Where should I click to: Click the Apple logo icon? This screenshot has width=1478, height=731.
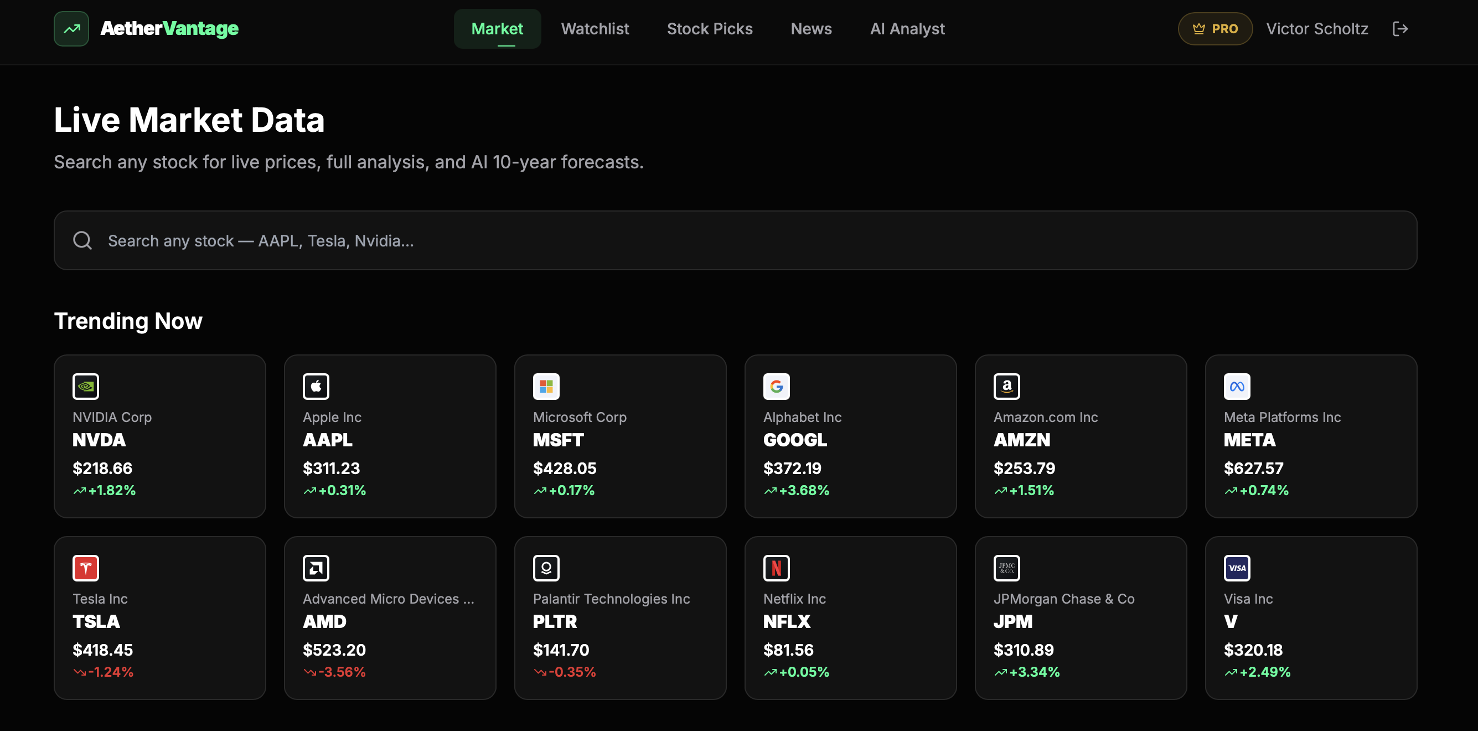316,386
